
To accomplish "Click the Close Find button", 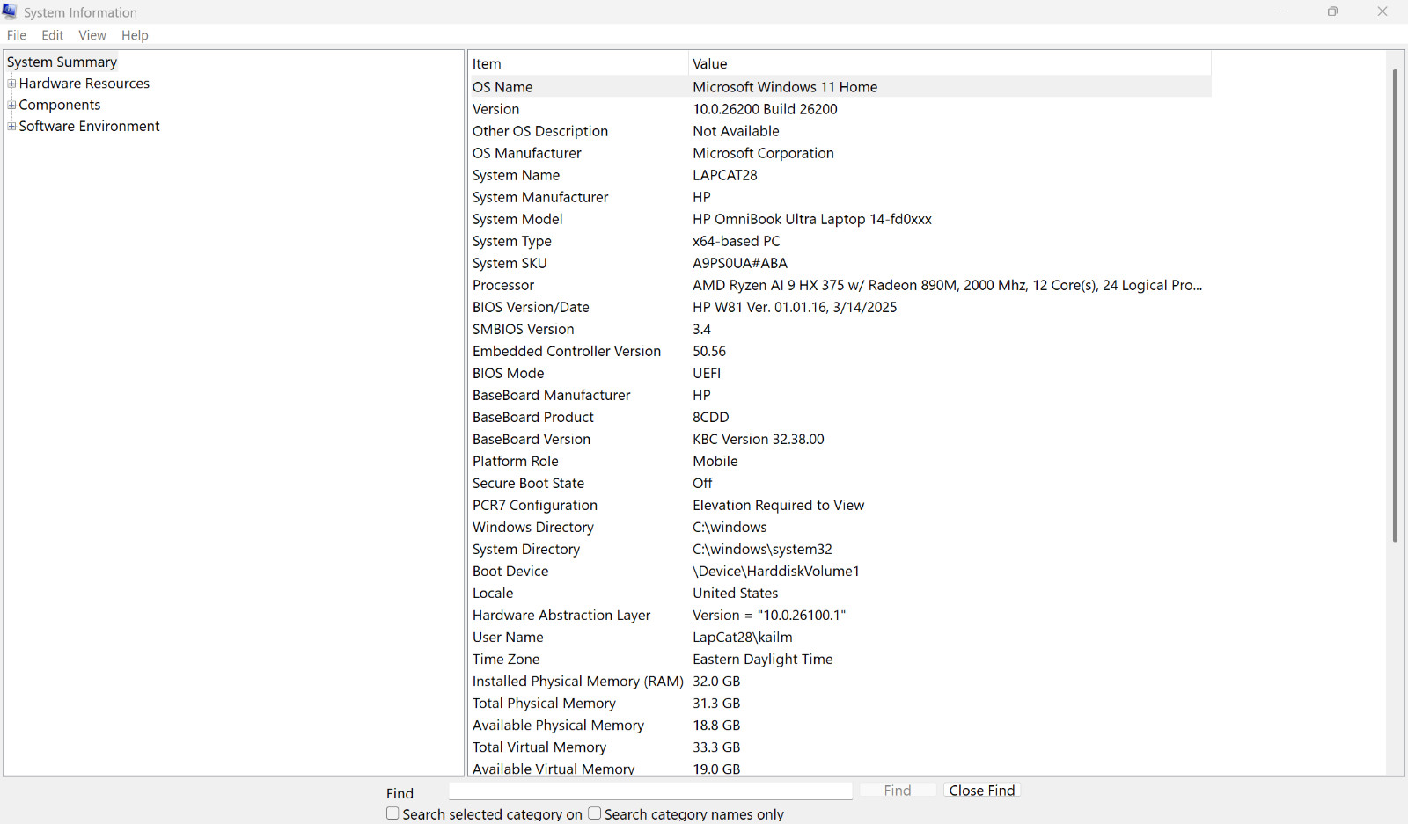I will point(982,791).
